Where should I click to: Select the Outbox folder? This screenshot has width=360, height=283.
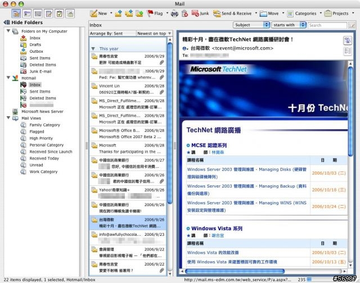36,51
